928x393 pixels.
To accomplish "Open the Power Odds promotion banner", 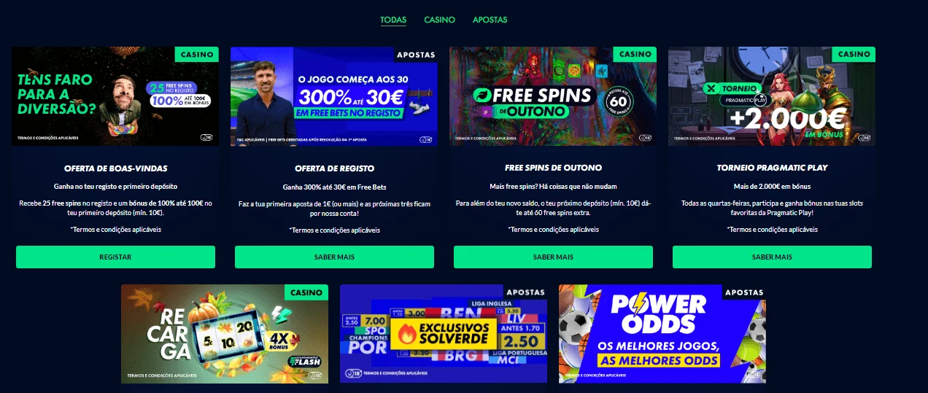I will point(662,334).
